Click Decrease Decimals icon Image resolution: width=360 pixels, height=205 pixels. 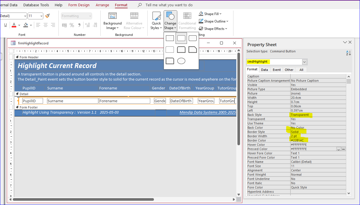(95, 25)
